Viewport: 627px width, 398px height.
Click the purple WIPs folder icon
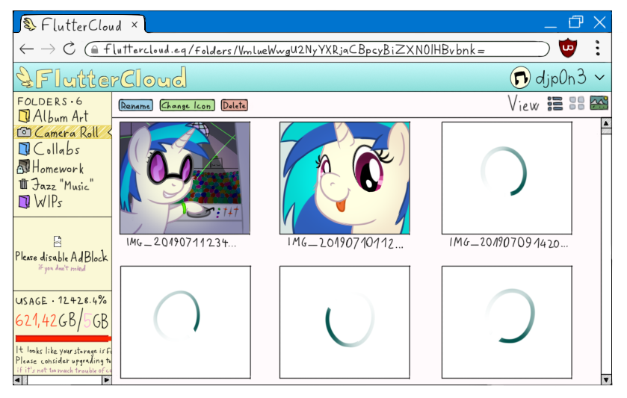[x=24, y=202]
